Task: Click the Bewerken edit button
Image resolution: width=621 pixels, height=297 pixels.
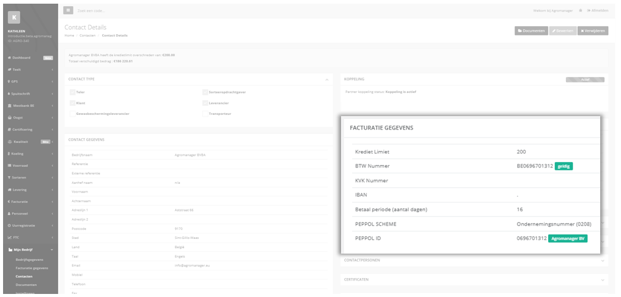Action: [x=562, y=31]
